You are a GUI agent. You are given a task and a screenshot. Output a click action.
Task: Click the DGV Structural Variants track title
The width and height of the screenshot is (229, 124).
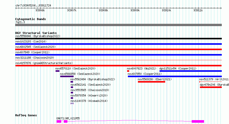(36, 33)
